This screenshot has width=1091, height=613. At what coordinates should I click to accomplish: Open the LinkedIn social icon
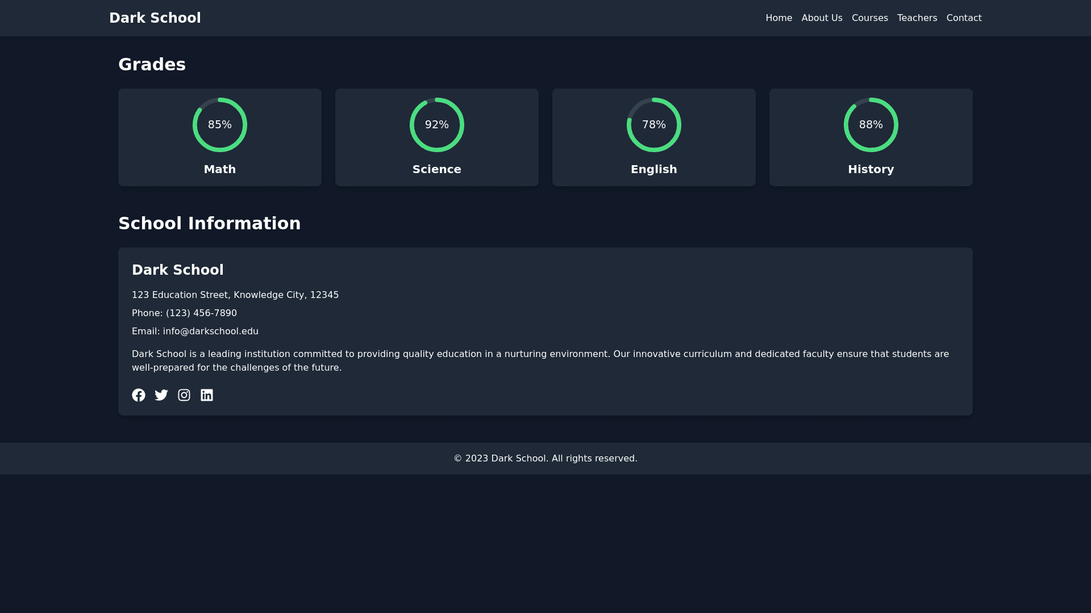click(x=207, y=395)
